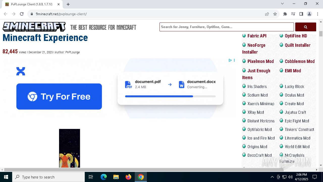
Task: Open the OptiFine HD link
Action: [296, 36]
